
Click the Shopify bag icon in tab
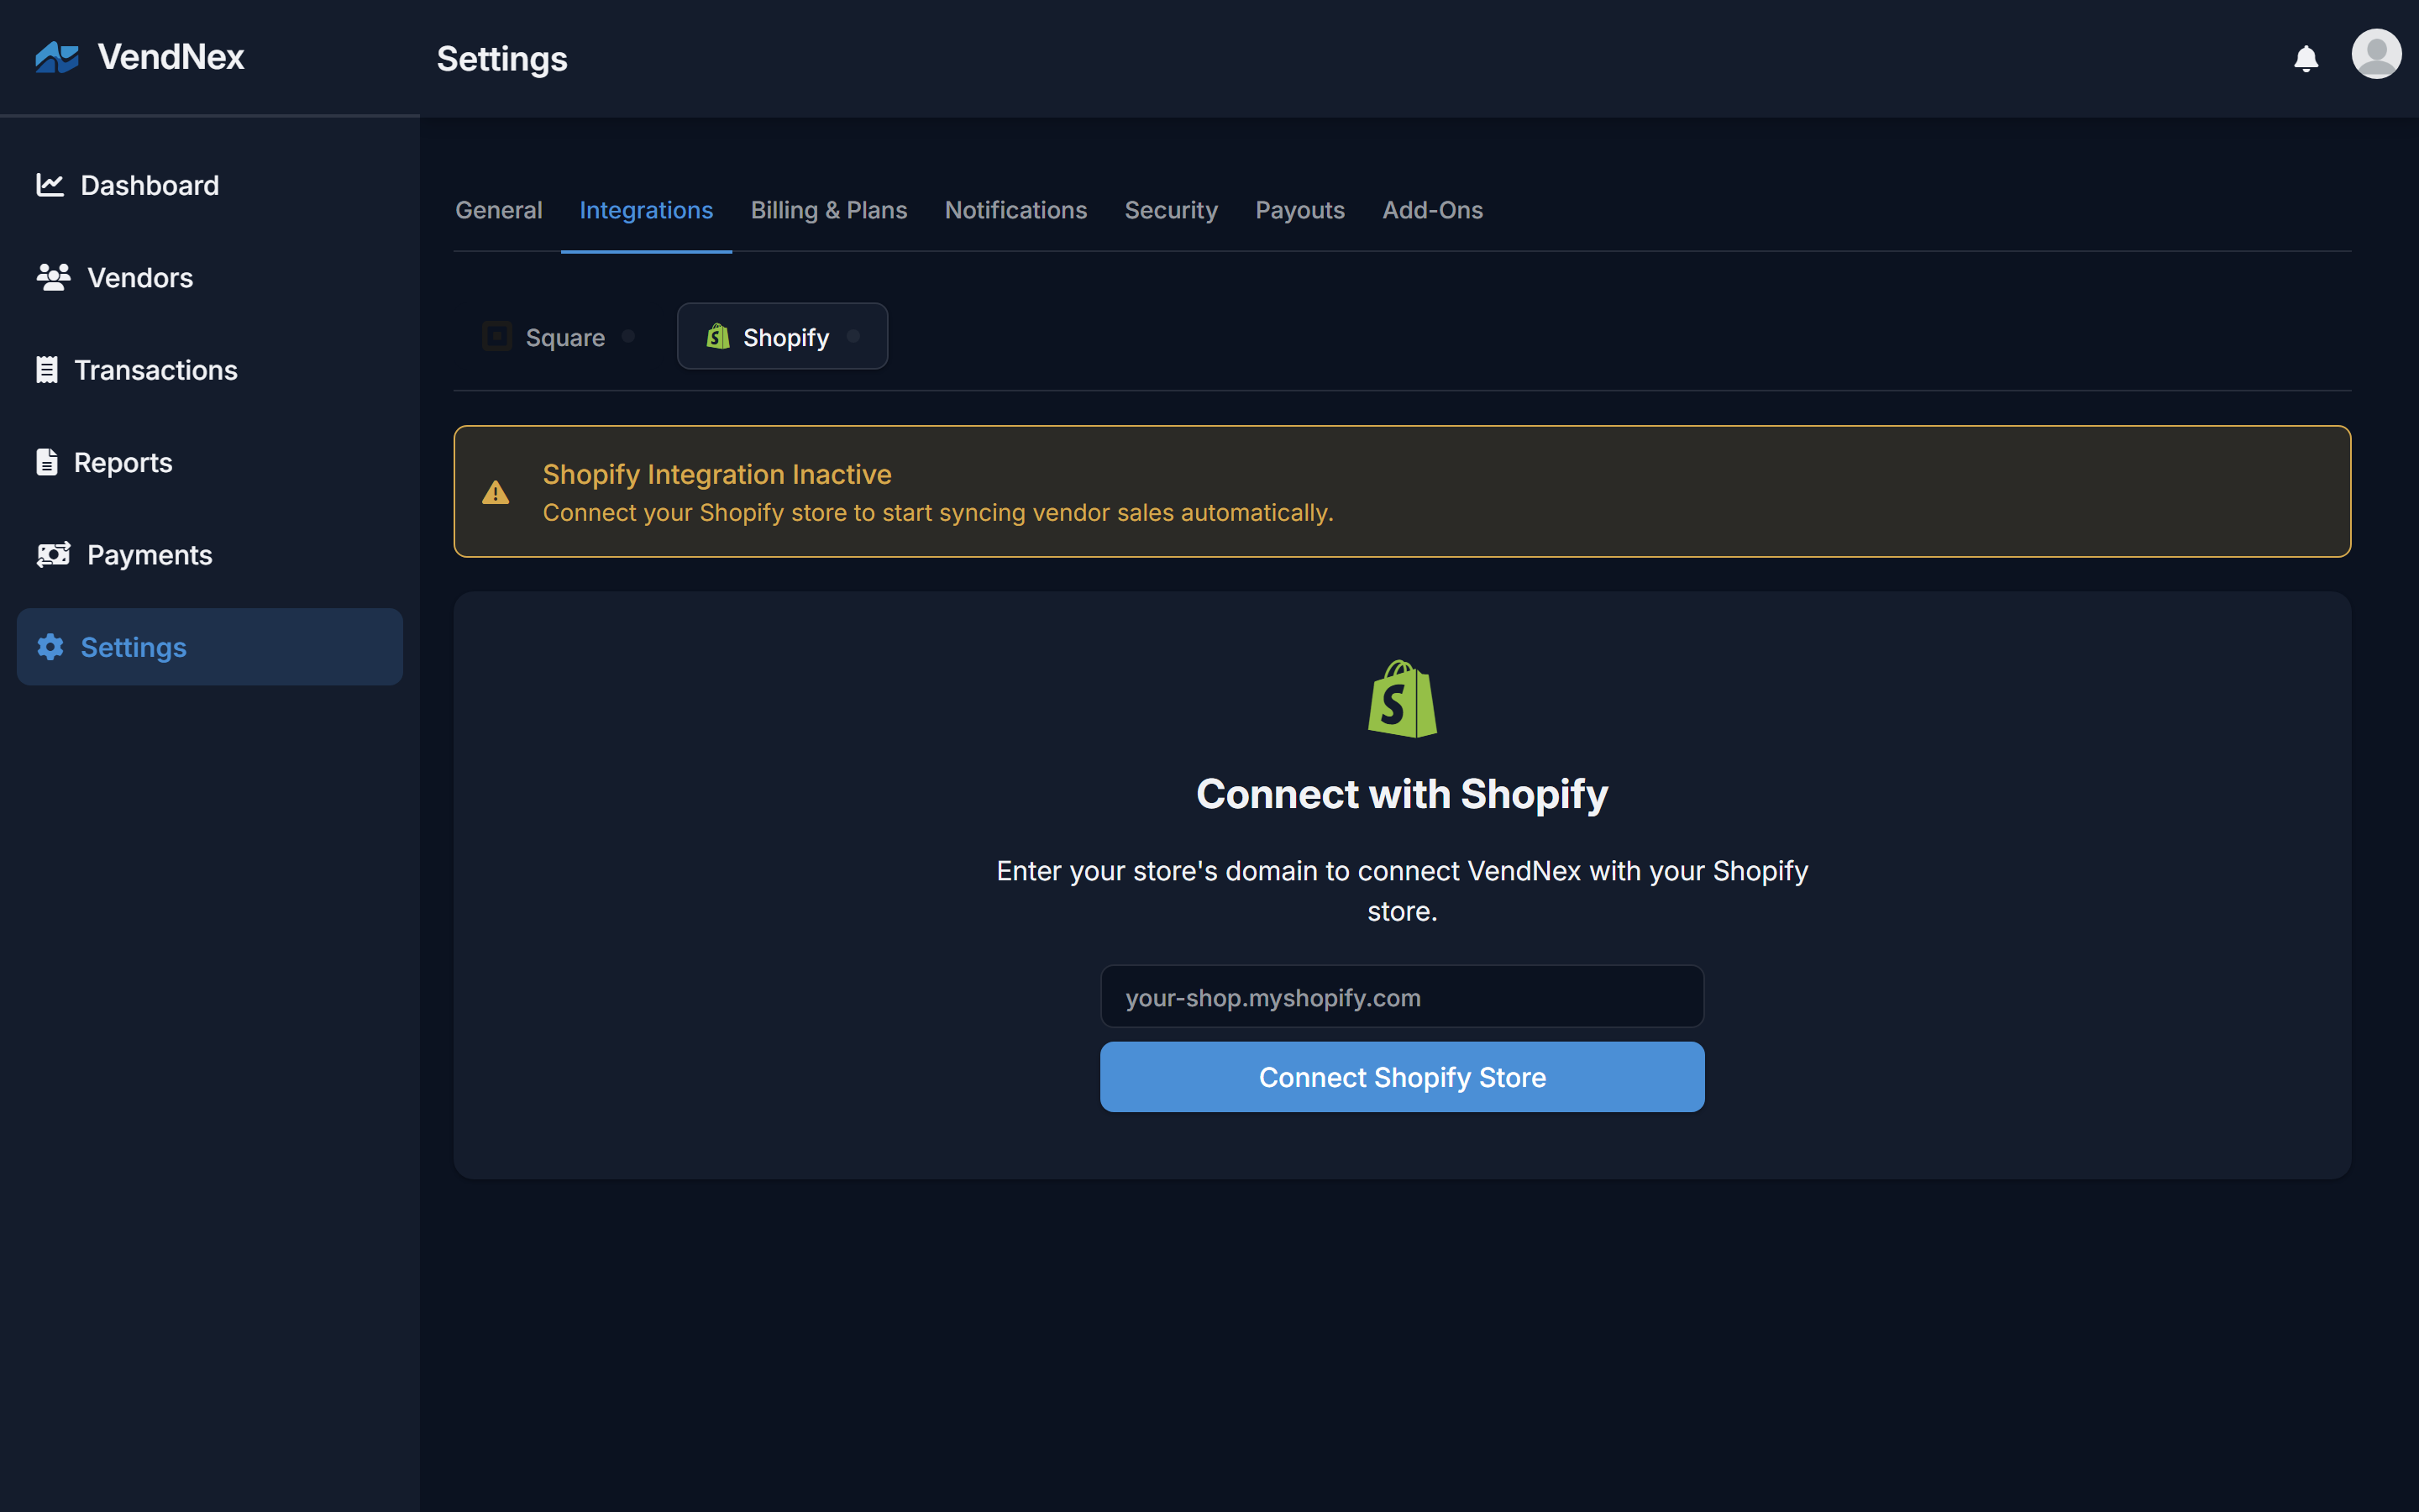pyautogui.click(x=717, y=336)
